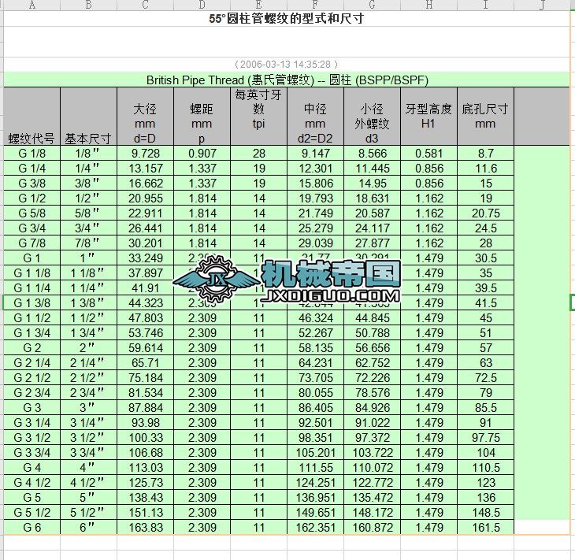The width and height of the screenshot is (575, 560).
Task: Click the minor diameter value 50.788
Action: coord(373,333)
